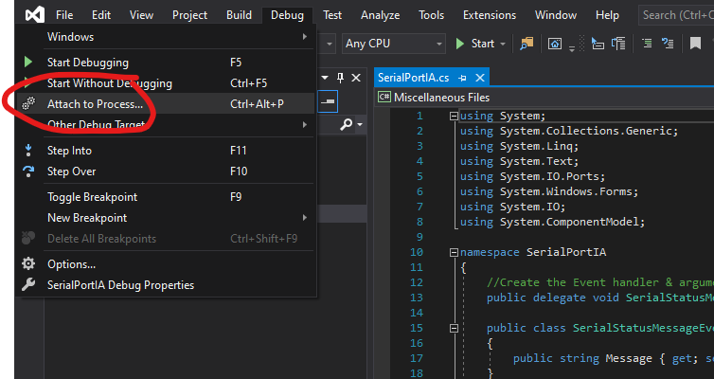Image resolution: width=714 pixels, height=379 pixels.
Task: Expand Other Debug Targets submenu
Action: click(x=166, y=124)
